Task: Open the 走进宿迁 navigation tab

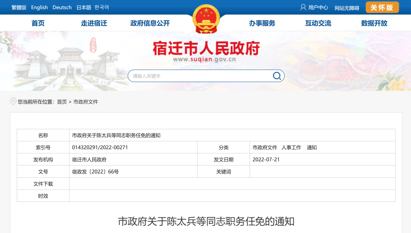Action: click(94, 23)
